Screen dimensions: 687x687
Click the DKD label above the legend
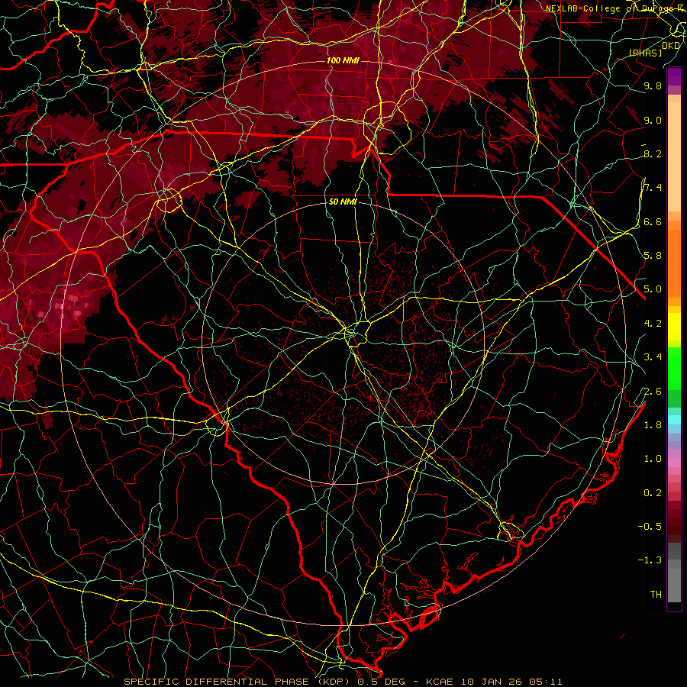click(x=671, y=46)
